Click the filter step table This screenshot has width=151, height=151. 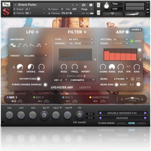(x=75, y=55)
